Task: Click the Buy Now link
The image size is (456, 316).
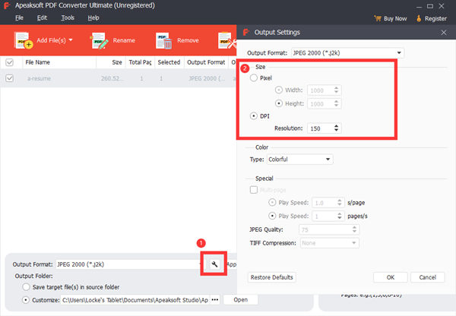Action: 395,18
